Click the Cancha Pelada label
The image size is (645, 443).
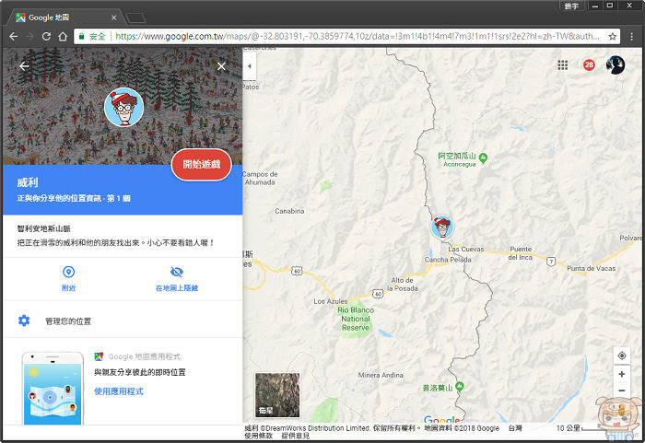448,260
